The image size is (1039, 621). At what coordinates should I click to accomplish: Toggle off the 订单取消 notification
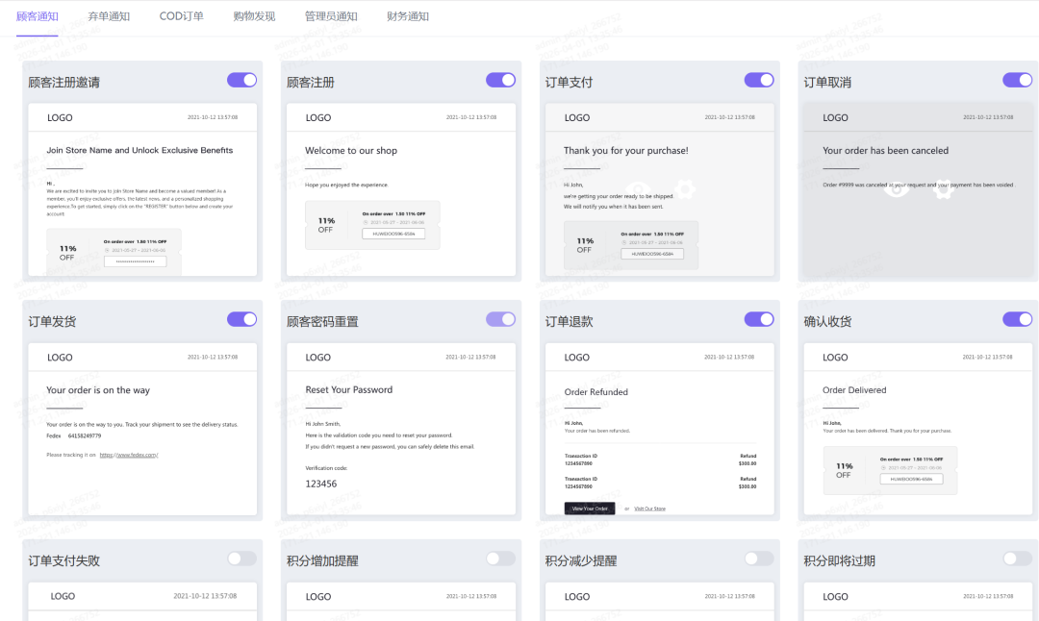pyautogui.click(x=1017, y=80)
